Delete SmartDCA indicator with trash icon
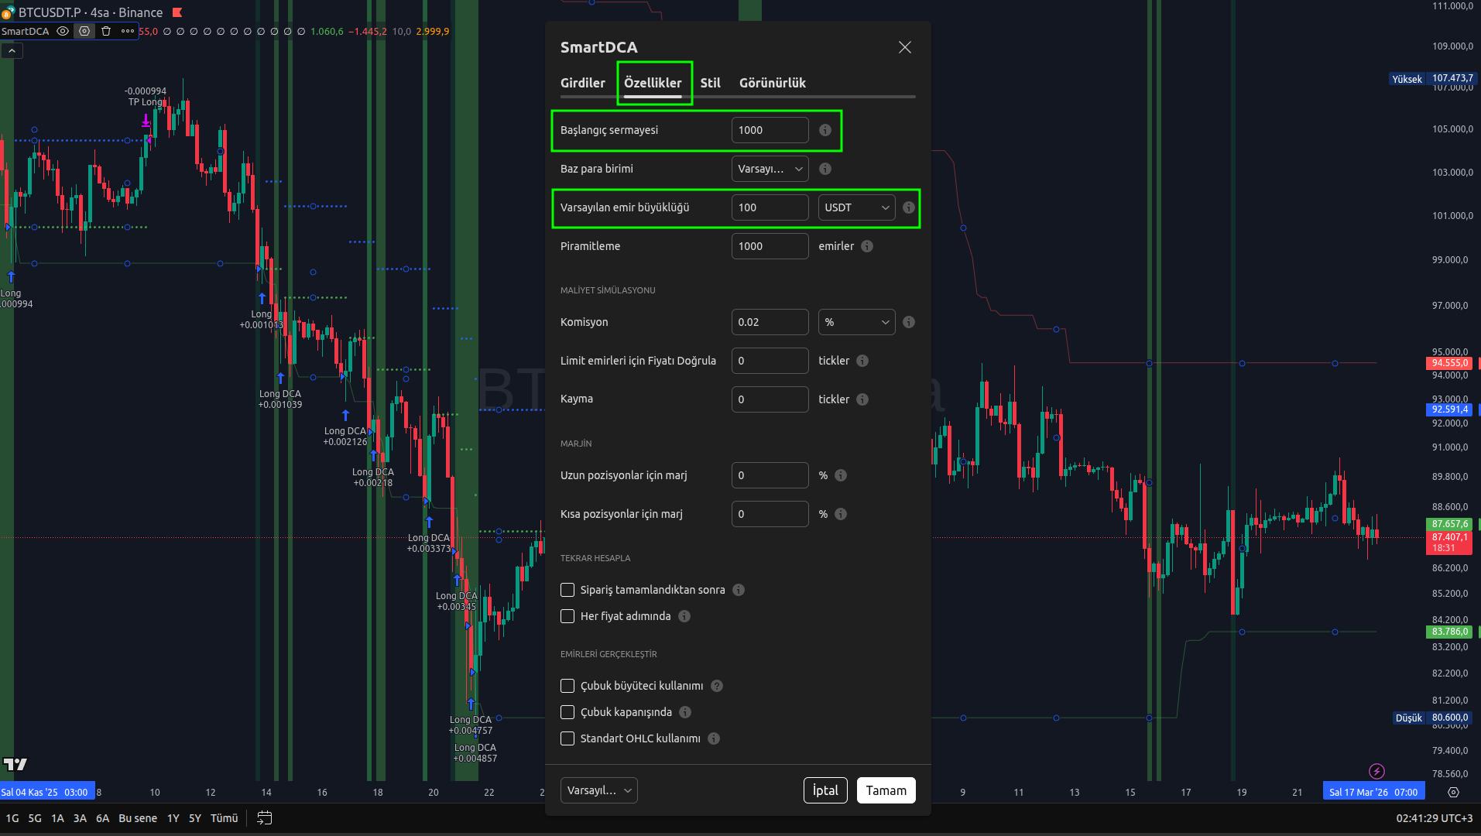 [x=106, y=31]
